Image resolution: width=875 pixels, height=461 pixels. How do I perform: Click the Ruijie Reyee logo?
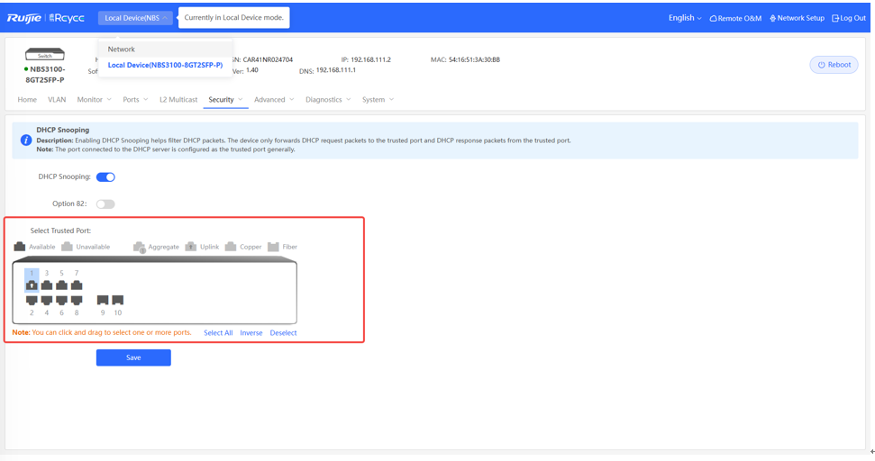45,18
